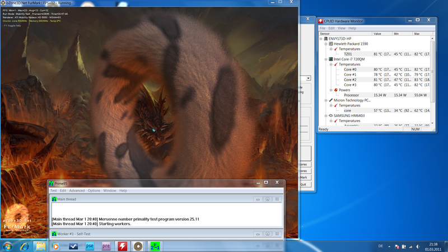Open Windows Explorer folder taskbar icon
Viewport: 448px width, 252px height.
point(40,246)
